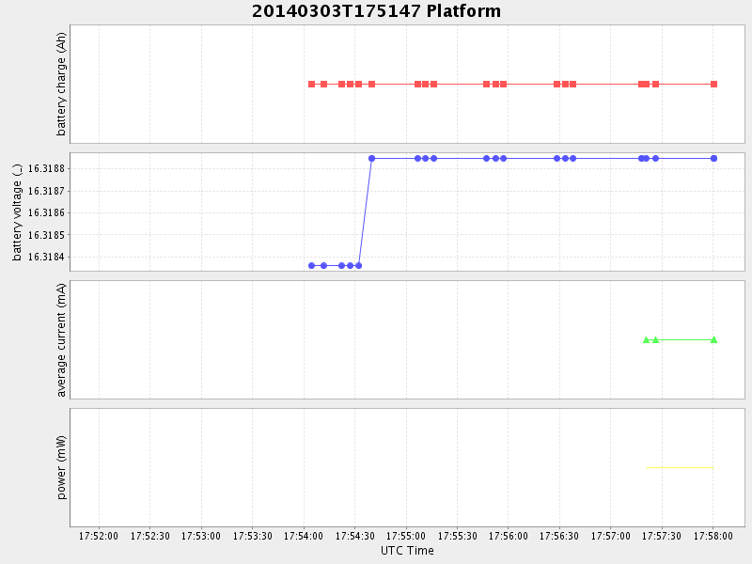This screenshot has height=564, width=752.
Task: Click the chart title "20140303T175147 Platform"
Action: 376,11
